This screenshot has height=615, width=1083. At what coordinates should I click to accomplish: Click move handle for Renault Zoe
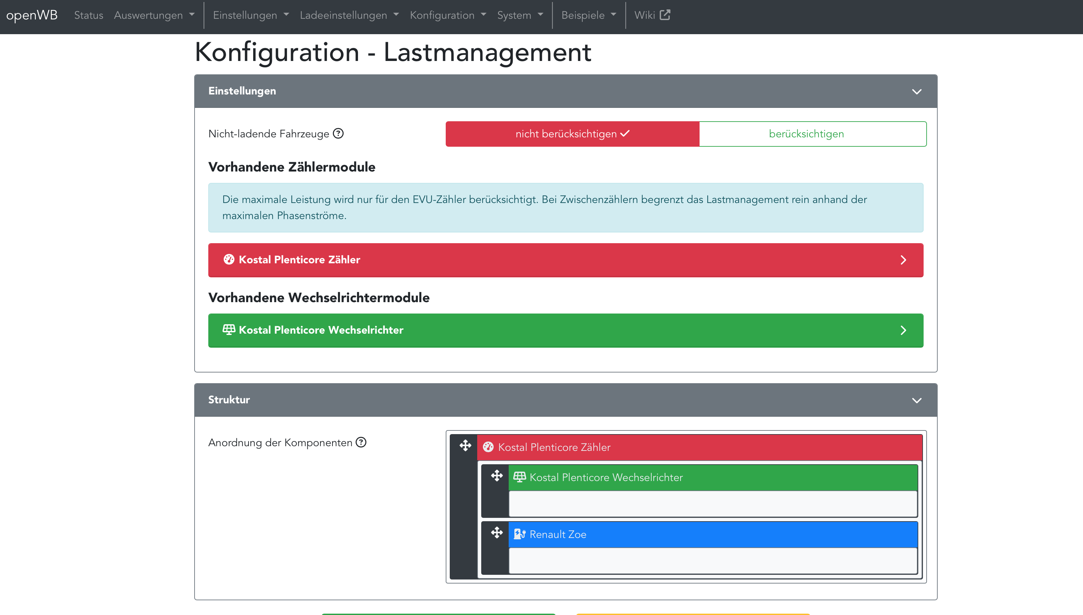pyautogui.click(x=497, y=533)
